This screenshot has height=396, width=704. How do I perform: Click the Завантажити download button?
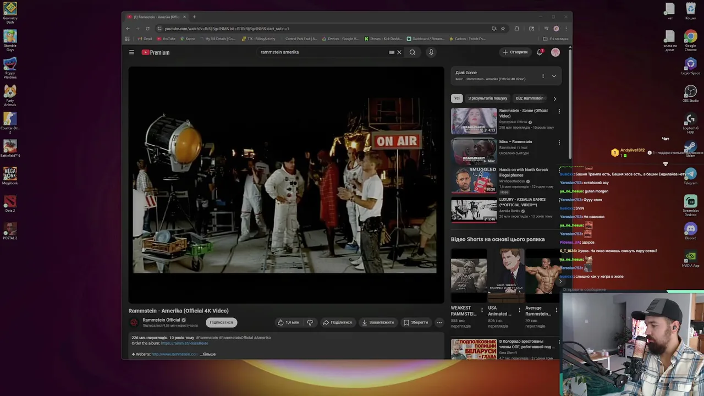pos(378,322)
